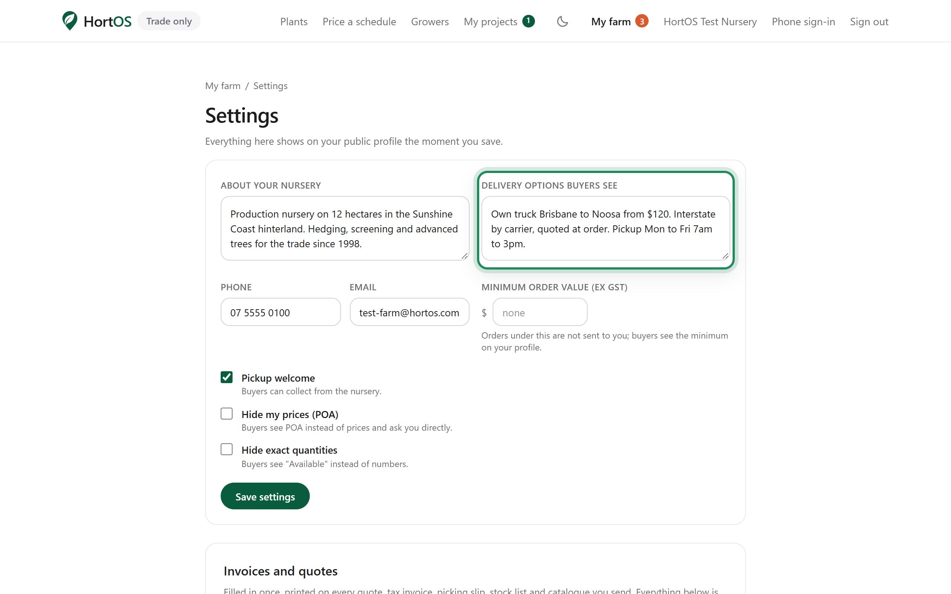Click the HortOS leaf logo icon

69,21
